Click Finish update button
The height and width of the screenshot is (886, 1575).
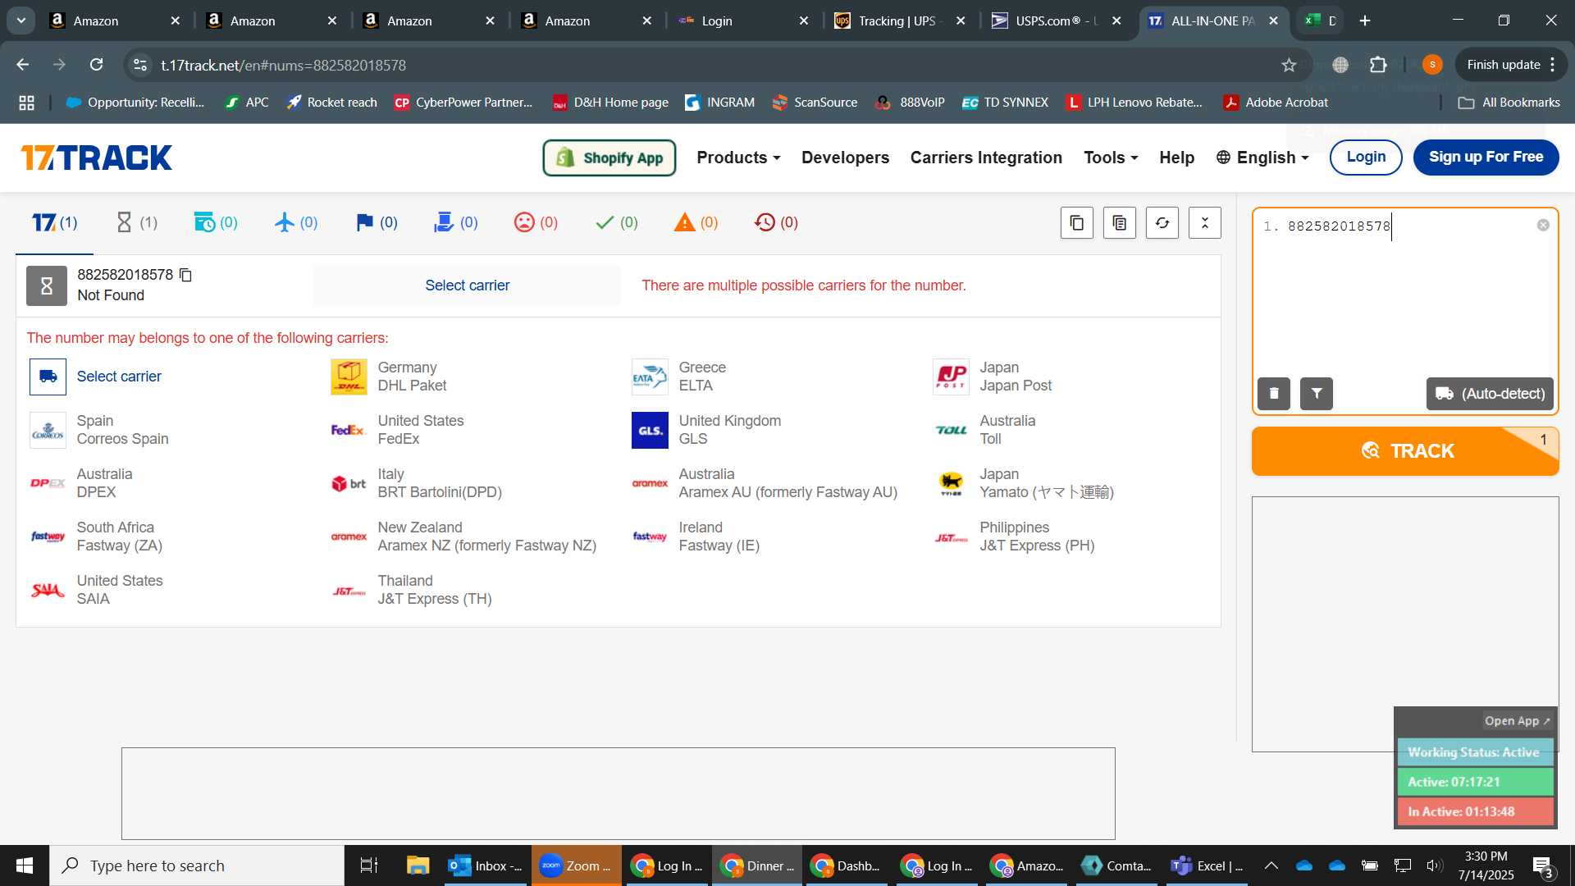click(1511, 65)
